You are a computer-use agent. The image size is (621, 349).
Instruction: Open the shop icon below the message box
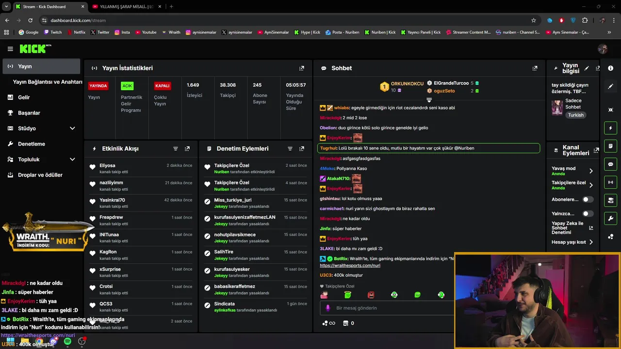point(346,323)
